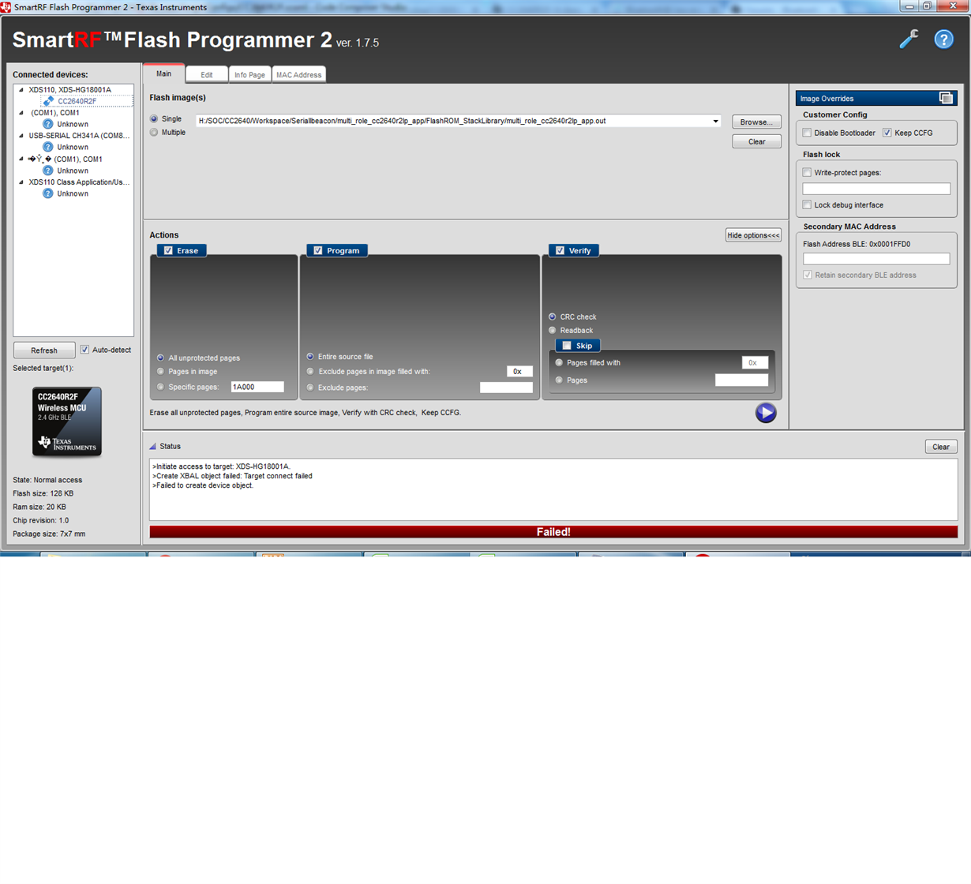Click status line 'Failed to create device object.'
971x884 pixels.
[x=203, y=485]
